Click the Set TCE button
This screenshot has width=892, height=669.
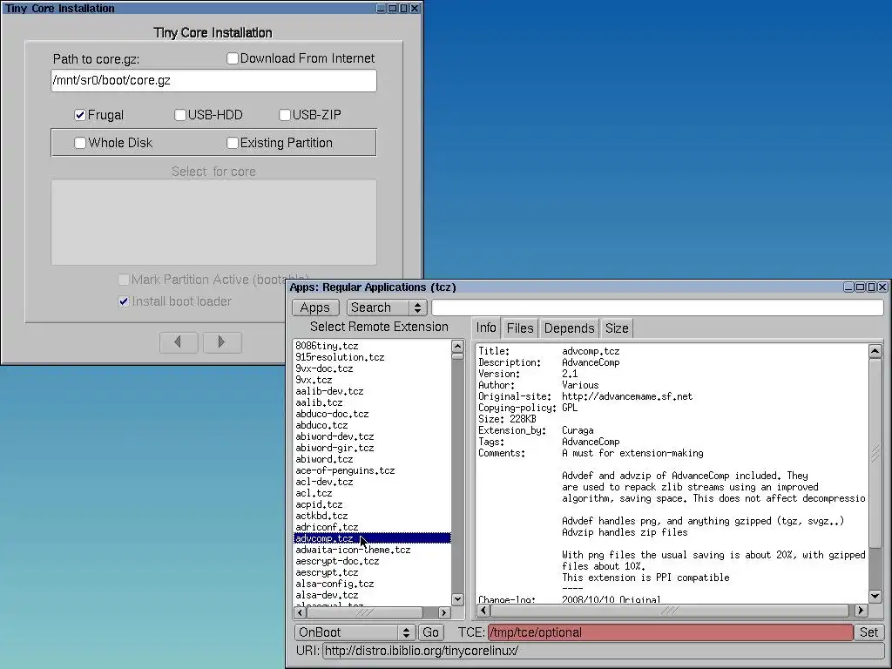pos(868,632)
